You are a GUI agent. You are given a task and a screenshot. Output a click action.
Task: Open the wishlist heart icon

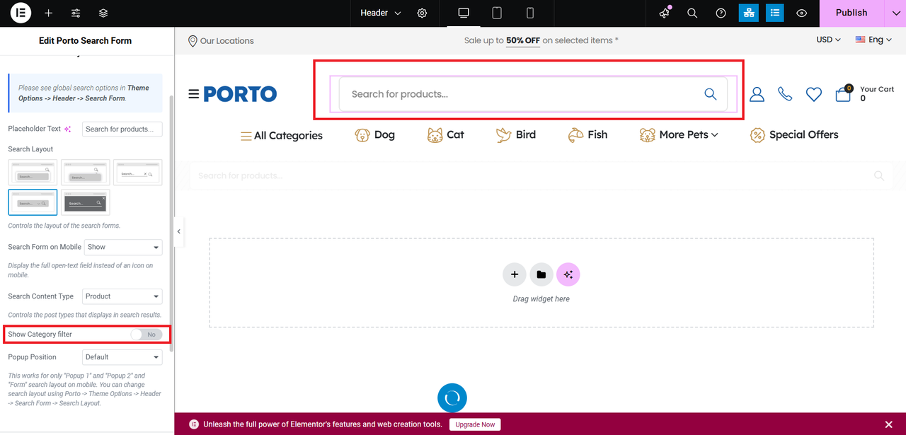(814, 94)
